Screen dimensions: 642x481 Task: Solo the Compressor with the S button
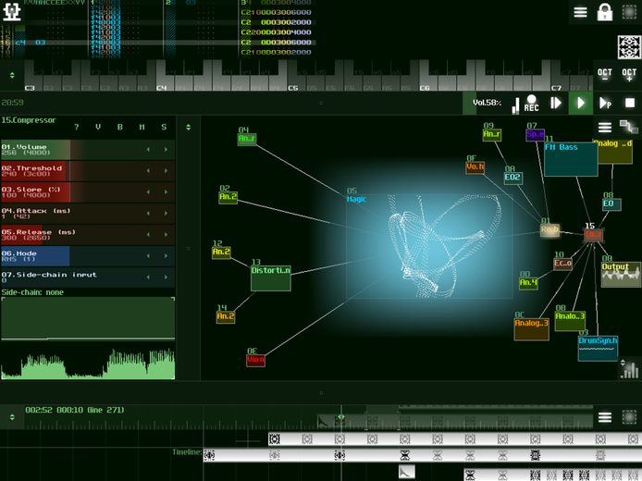(x=164, y=127)
